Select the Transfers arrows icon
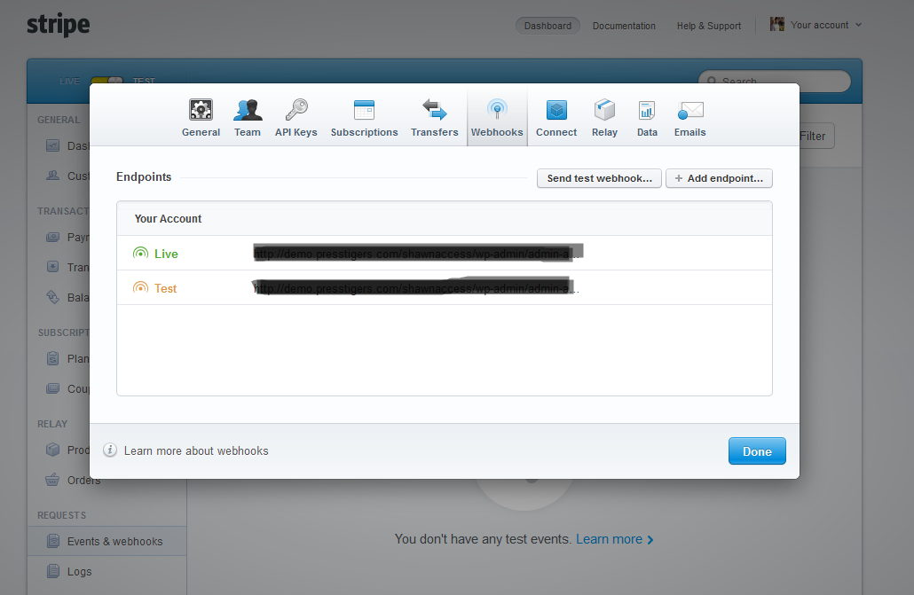The height and width of the screenshot is (595, 914). pyautogui.click(x=434, y=110)
